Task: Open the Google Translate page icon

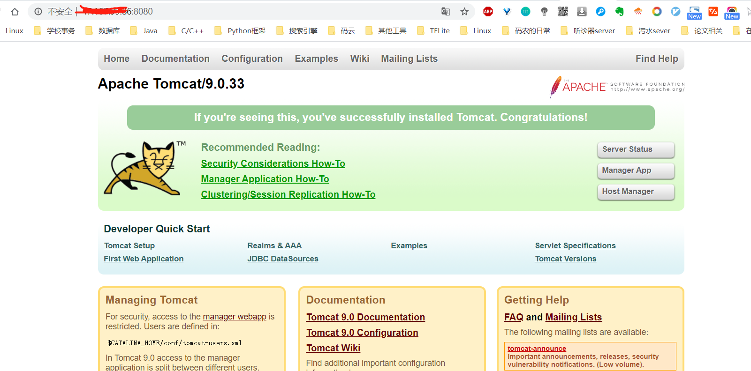Action: (446, 12)
